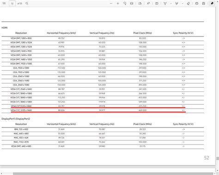Open the find in document search
This screenshot has height=175, width=219.
tap(27, 3)
